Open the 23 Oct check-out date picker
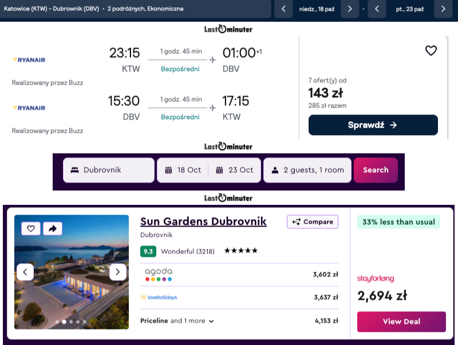 (x=235, y=170)
